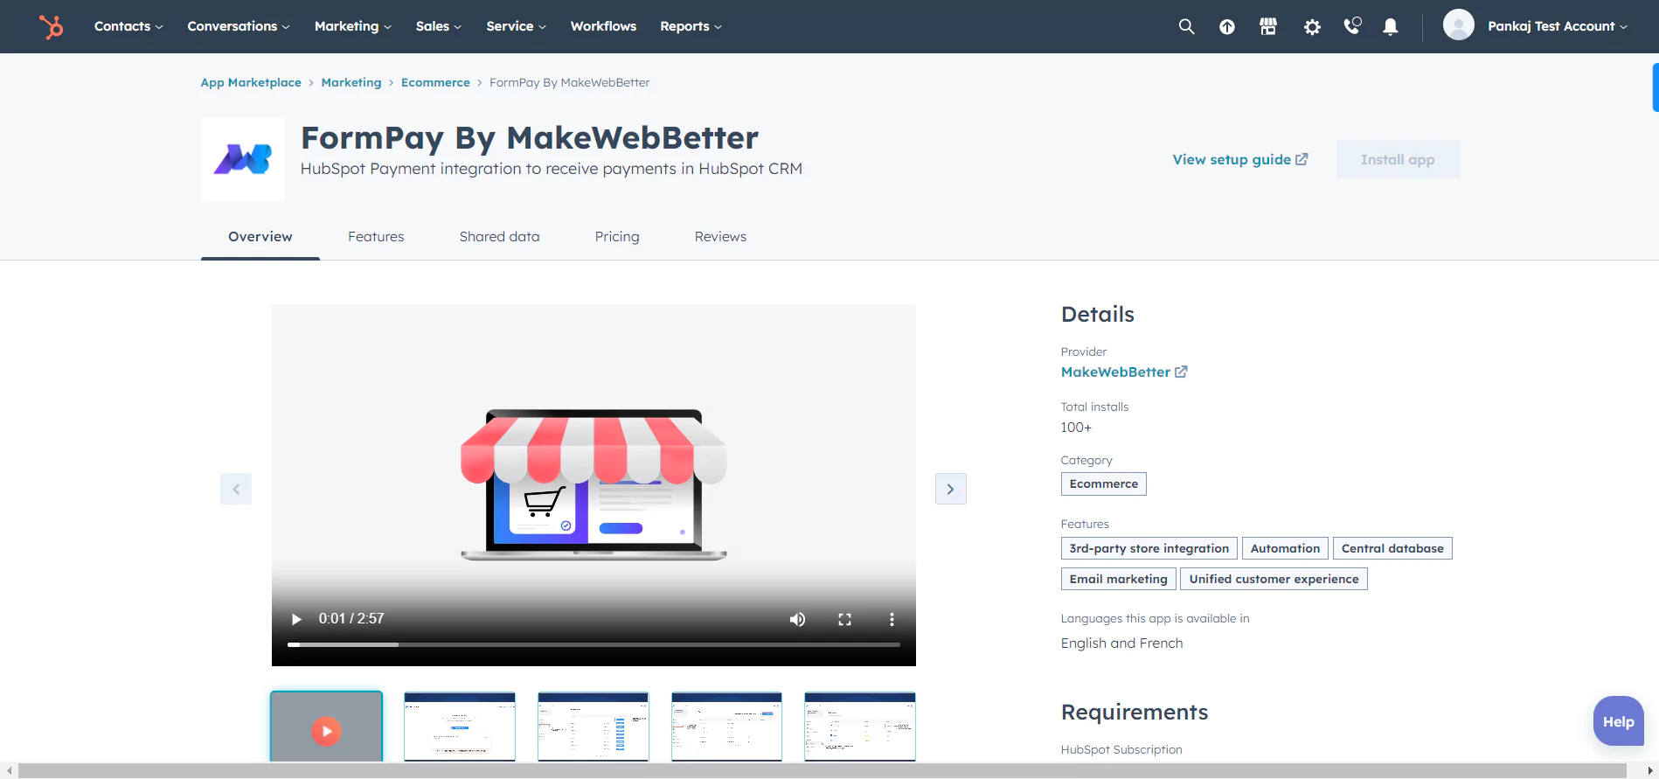Click the scrollbar left arrow
The height and width of the screenshot is (779, 1659).
pyautogui.click(x=9, y=771)
